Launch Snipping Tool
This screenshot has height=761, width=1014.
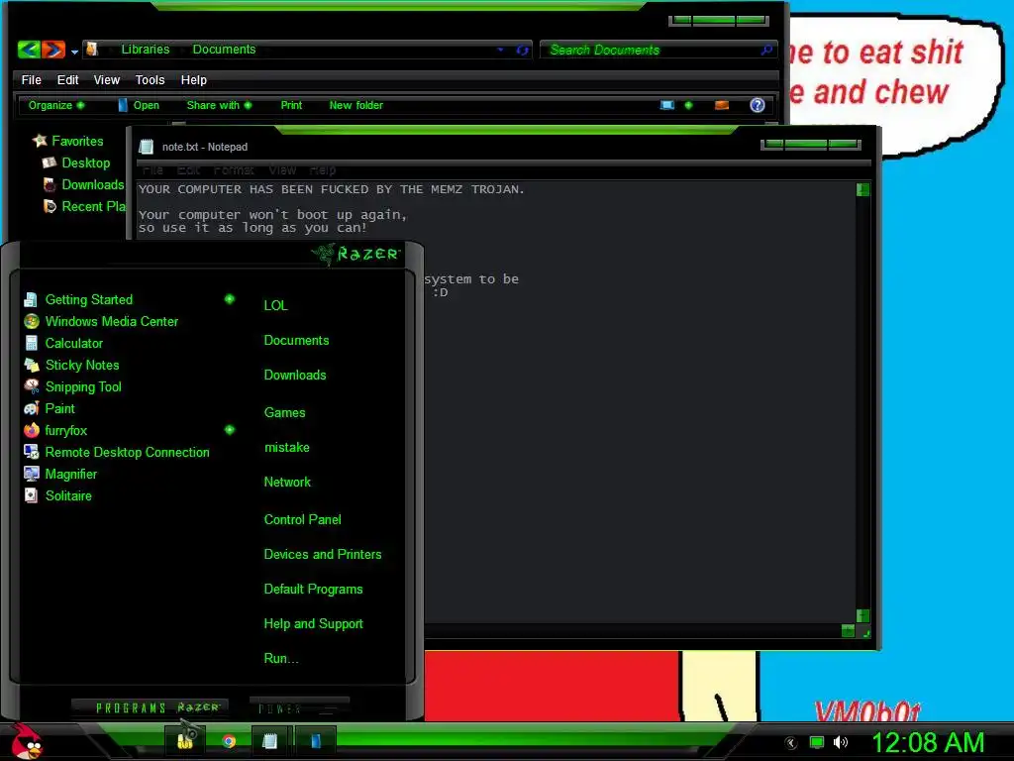[x=83, y=387]
